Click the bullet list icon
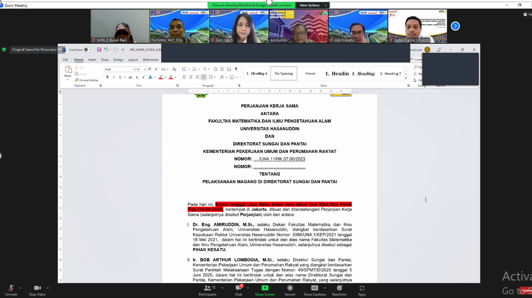532x298 pixels. coord(184,69)
